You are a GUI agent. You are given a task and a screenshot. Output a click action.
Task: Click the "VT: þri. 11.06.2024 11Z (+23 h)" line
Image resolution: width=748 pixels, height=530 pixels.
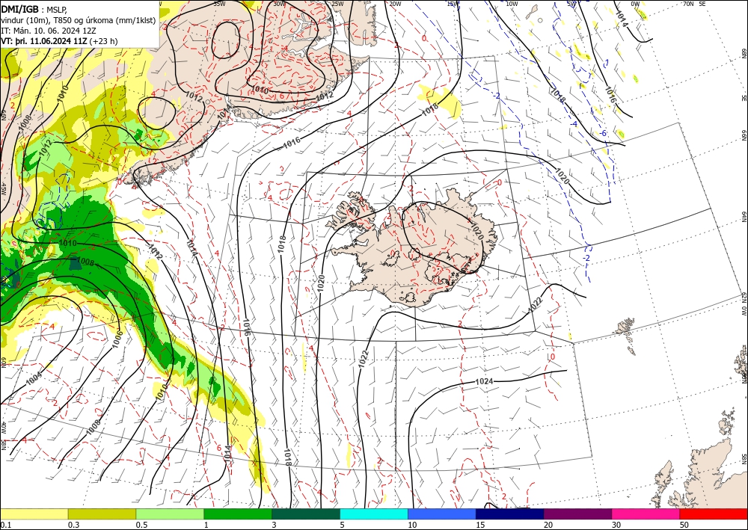(x=59, y=41)
